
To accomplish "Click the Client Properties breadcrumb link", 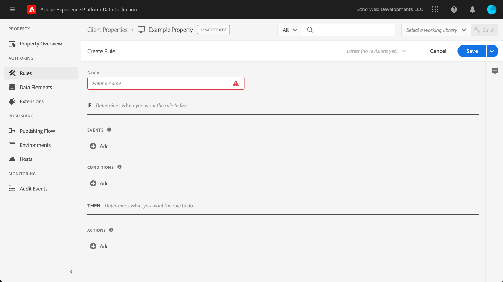I will pos(107,30).
